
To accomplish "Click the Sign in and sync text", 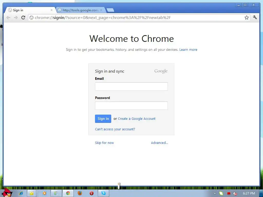I will 109,71.
